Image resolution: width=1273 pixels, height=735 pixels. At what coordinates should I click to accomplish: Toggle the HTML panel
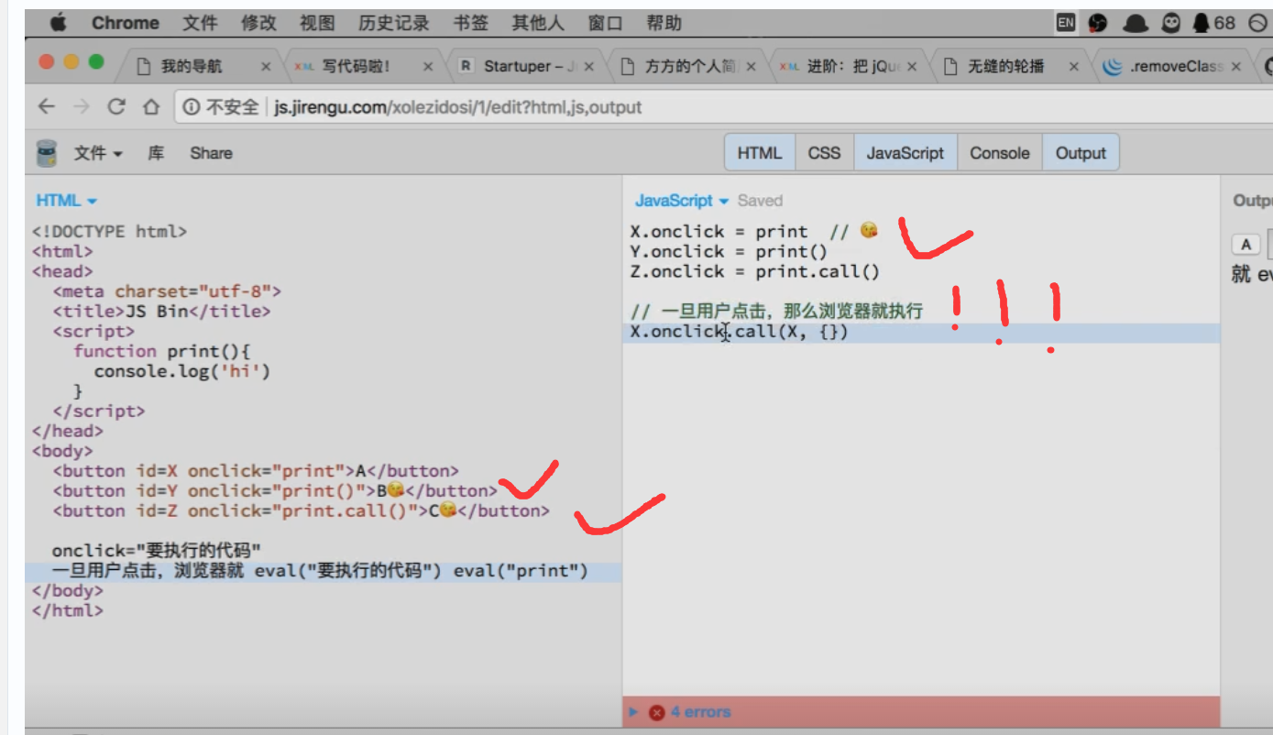pyautogui.click(x=760, y=153)
